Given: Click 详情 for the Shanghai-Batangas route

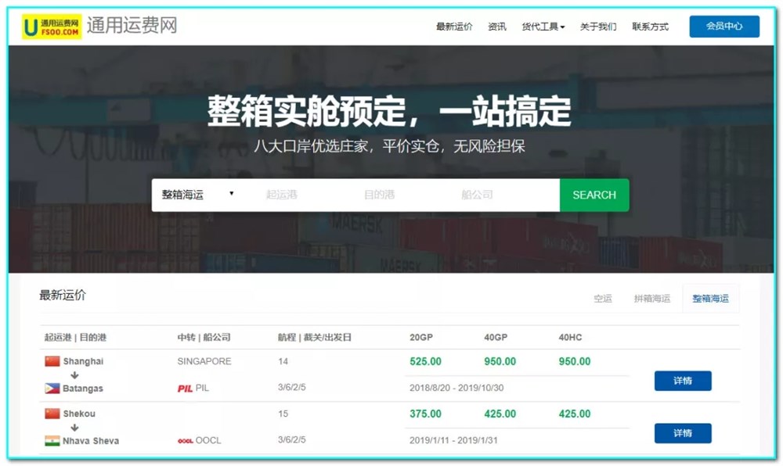Looking at the screenshot, I should 682,381.
